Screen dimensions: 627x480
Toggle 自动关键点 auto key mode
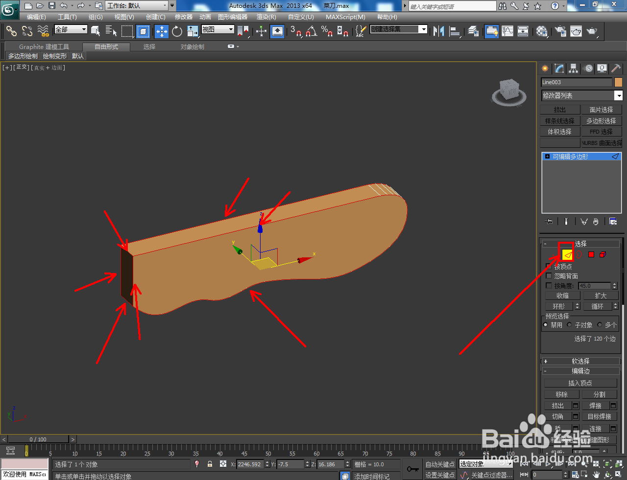coord(440,464)
